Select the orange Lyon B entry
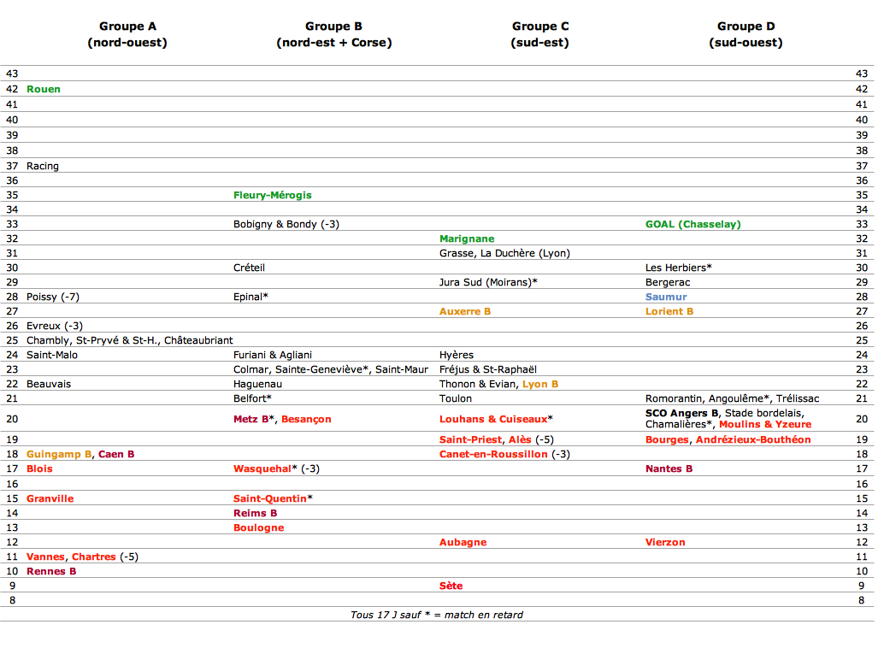 540,384
